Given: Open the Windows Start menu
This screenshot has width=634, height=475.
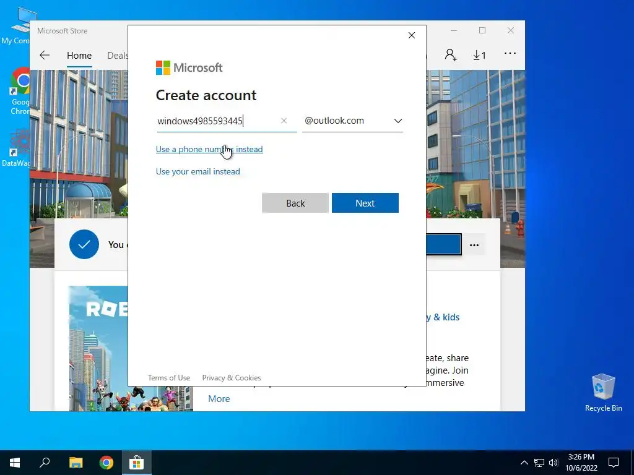Looking at the screenshot, I should point(15,463).
